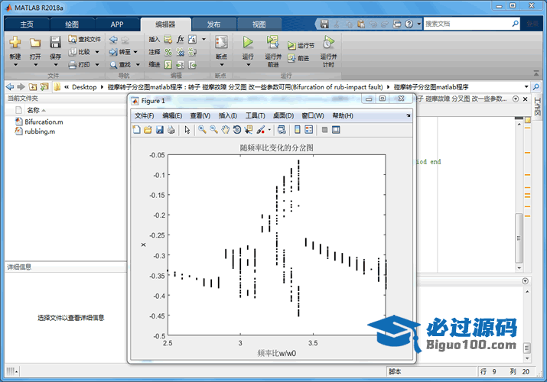The width and height of the screenshot is (547, 382).
Task: Click Insert Colorbar icon in Figure toolbar
Action: coord(298,130)
